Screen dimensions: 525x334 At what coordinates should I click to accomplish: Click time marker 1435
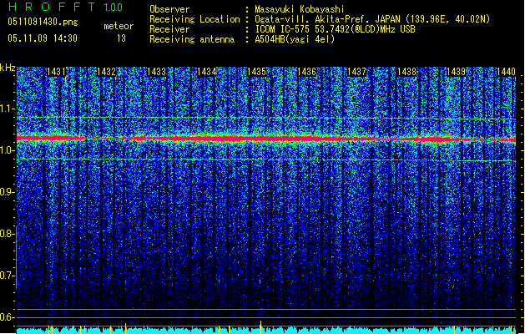[x=256, y=72]
